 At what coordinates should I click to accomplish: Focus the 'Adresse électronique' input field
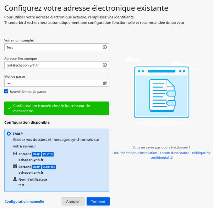(x=53, y=65)
